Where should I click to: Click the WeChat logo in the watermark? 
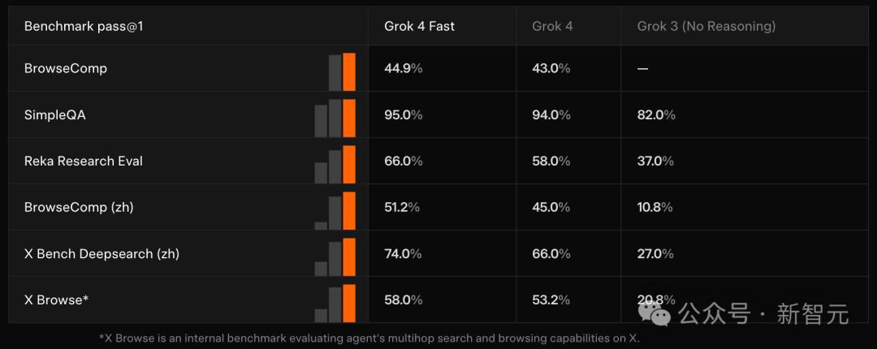(x=655, y=312)
